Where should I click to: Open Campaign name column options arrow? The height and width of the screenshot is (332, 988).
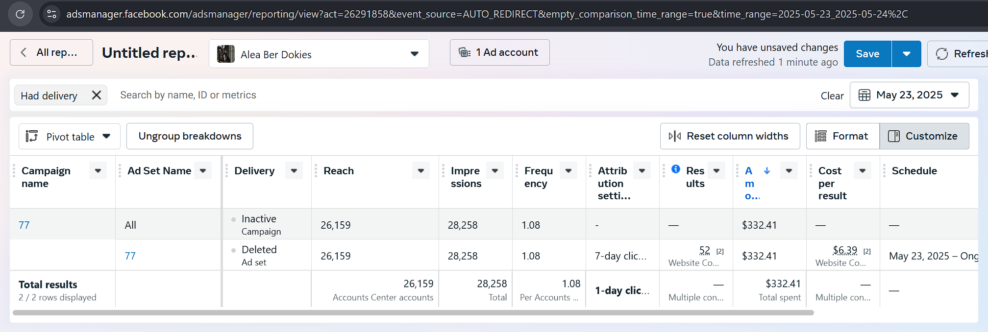(98, 171)
